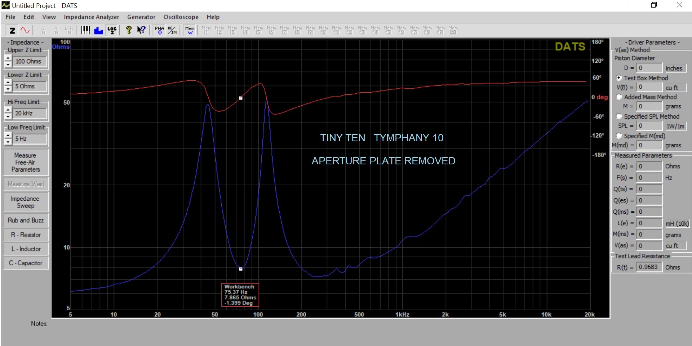Select the Mem 3 memory slot icon
The width and height of the screenshot is (692, 346).
pyautogui.click(x=233, y=30)
